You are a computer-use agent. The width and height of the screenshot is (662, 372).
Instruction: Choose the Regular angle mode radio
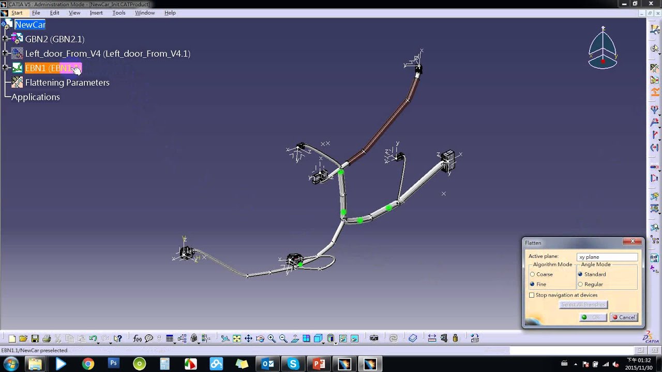click(x=580, y=284)
